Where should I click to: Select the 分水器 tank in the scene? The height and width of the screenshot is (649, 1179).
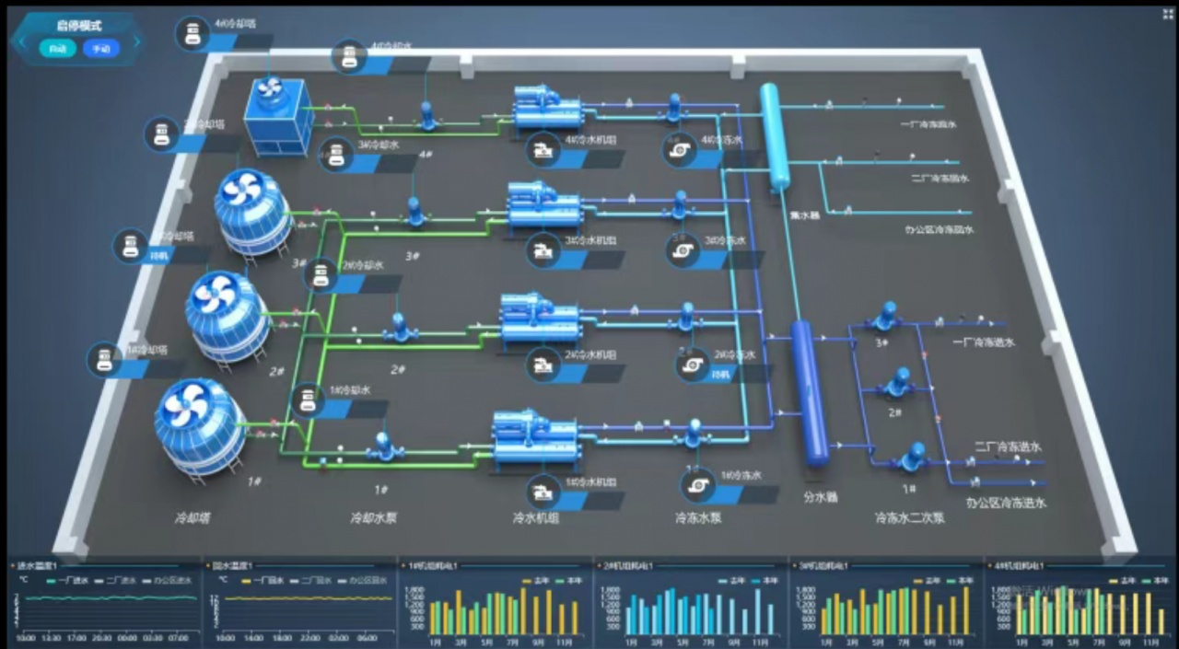810,393
